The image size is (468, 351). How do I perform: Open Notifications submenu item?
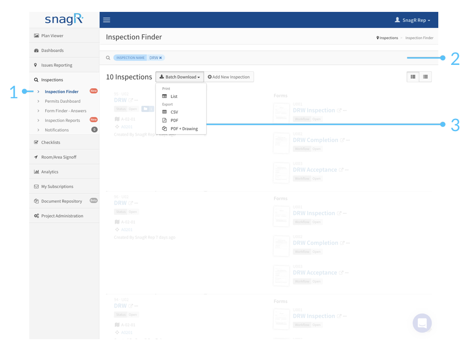57,130
